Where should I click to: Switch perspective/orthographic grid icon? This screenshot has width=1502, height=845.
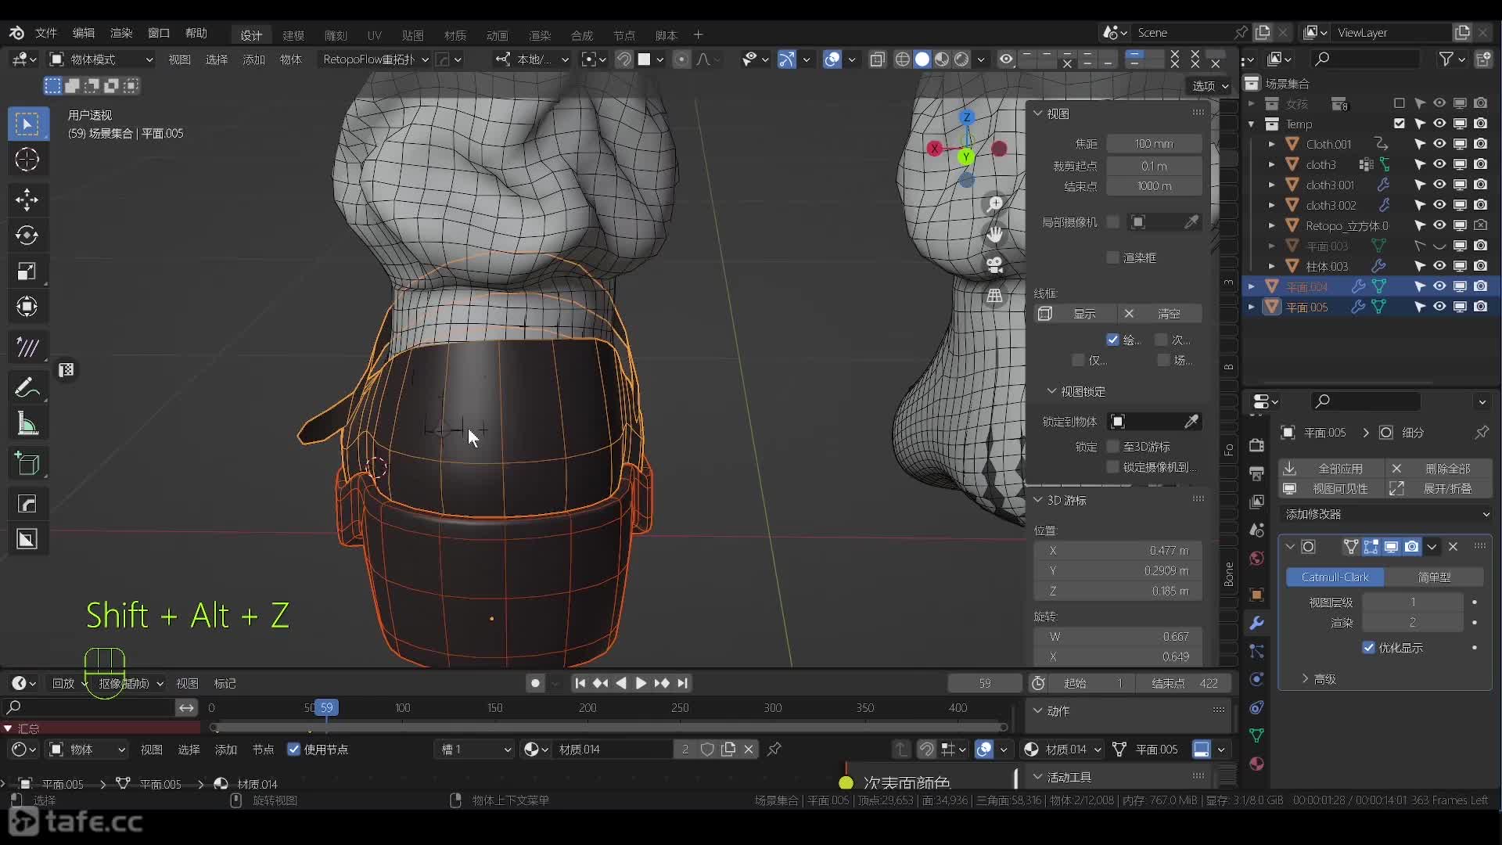pos(994,295)
